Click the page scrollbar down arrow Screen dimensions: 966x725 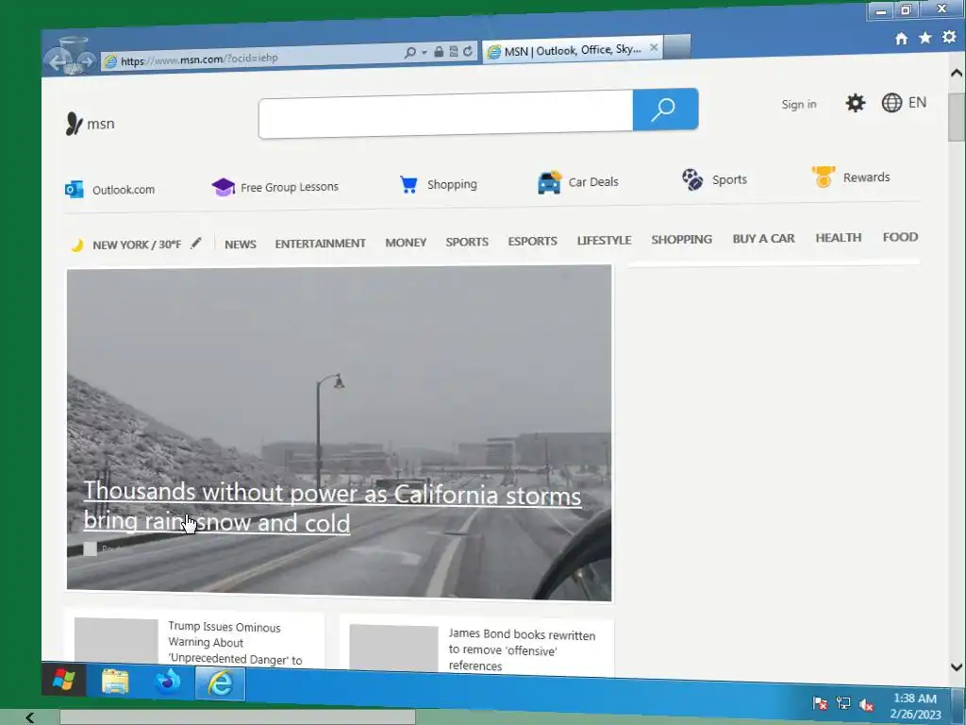(957, 667)
